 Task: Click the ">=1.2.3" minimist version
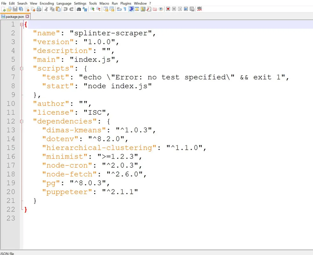118,157
